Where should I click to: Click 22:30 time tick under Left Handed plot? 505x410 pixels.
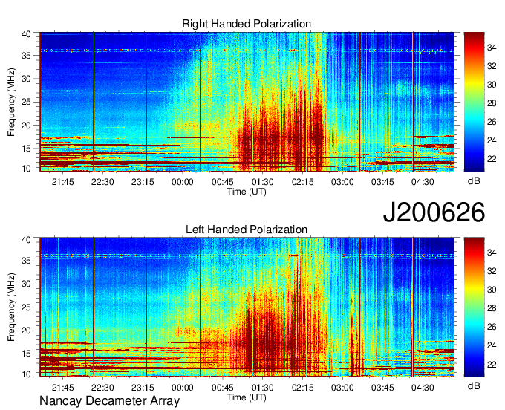(x=102, y=388)
